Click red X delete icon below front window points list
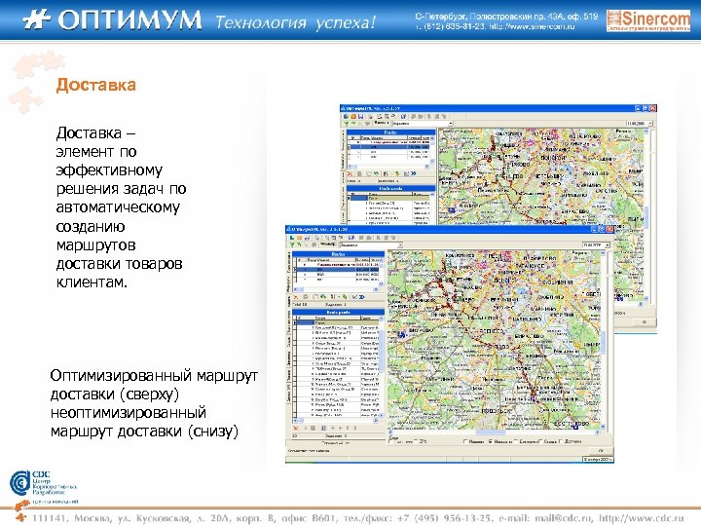The image size is (701, 526). coord(296,429)
